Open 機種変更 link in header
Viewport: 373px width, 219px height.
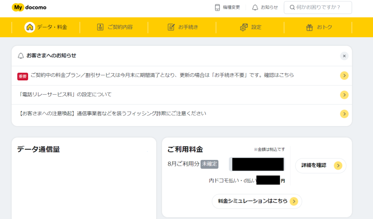coord(227,7)
